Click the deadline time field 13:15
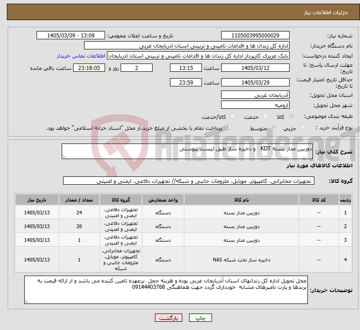 click(186, 68)
